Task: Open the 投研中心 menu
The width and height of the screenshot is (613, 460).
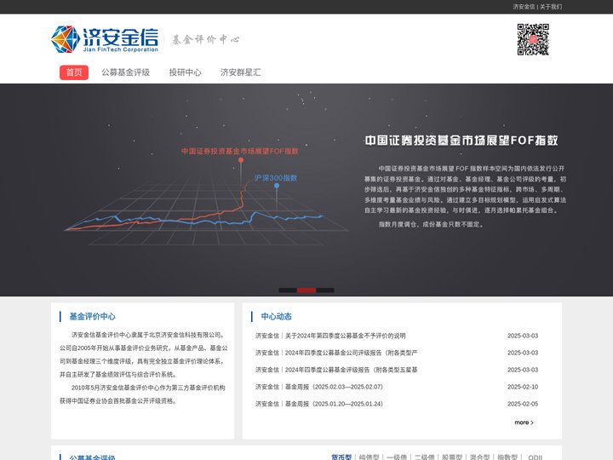Action: coord(185,72)
